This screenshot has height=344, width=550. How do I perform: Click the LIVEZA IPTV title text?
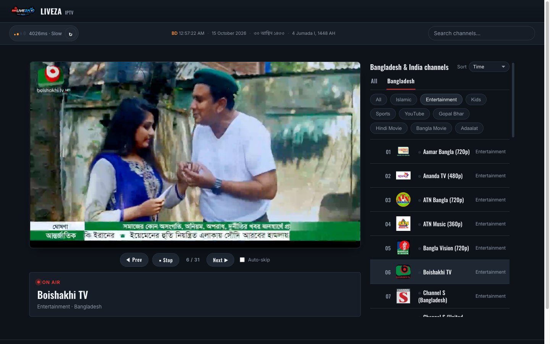coord(57,11)
